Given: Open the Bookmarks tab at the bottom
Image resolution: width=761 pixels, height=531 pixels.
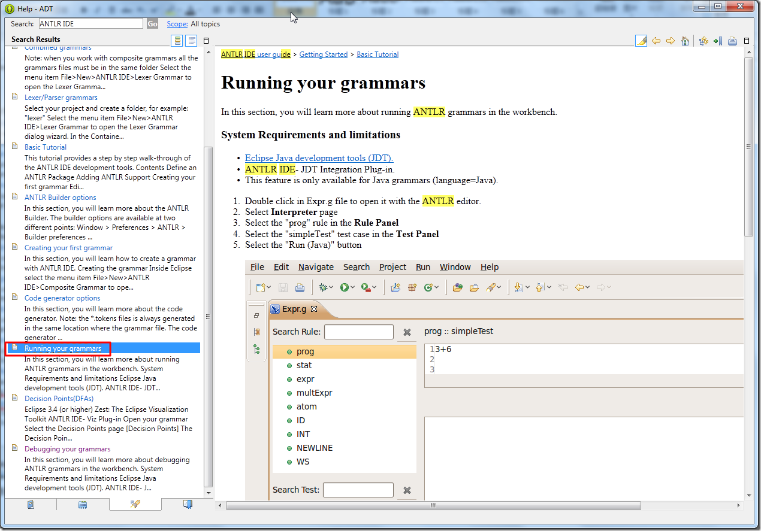Looking at the screenshot, I should click(x=188, y=504).
